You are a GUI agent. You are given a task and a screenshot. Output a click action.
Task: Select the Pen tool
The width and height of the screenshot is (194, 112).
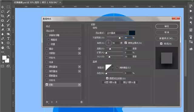click(x=2, y=39)
